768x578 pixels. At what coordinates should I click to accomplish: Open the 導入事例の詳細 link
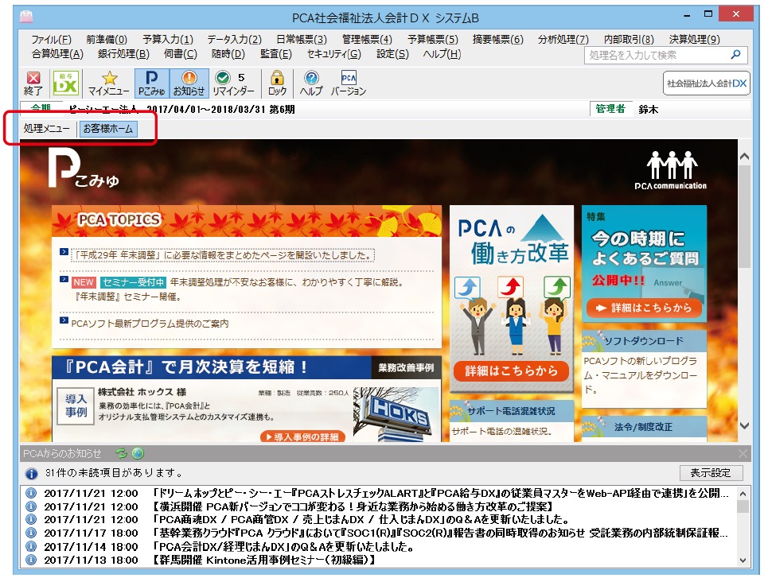click(x=302, y=436)
